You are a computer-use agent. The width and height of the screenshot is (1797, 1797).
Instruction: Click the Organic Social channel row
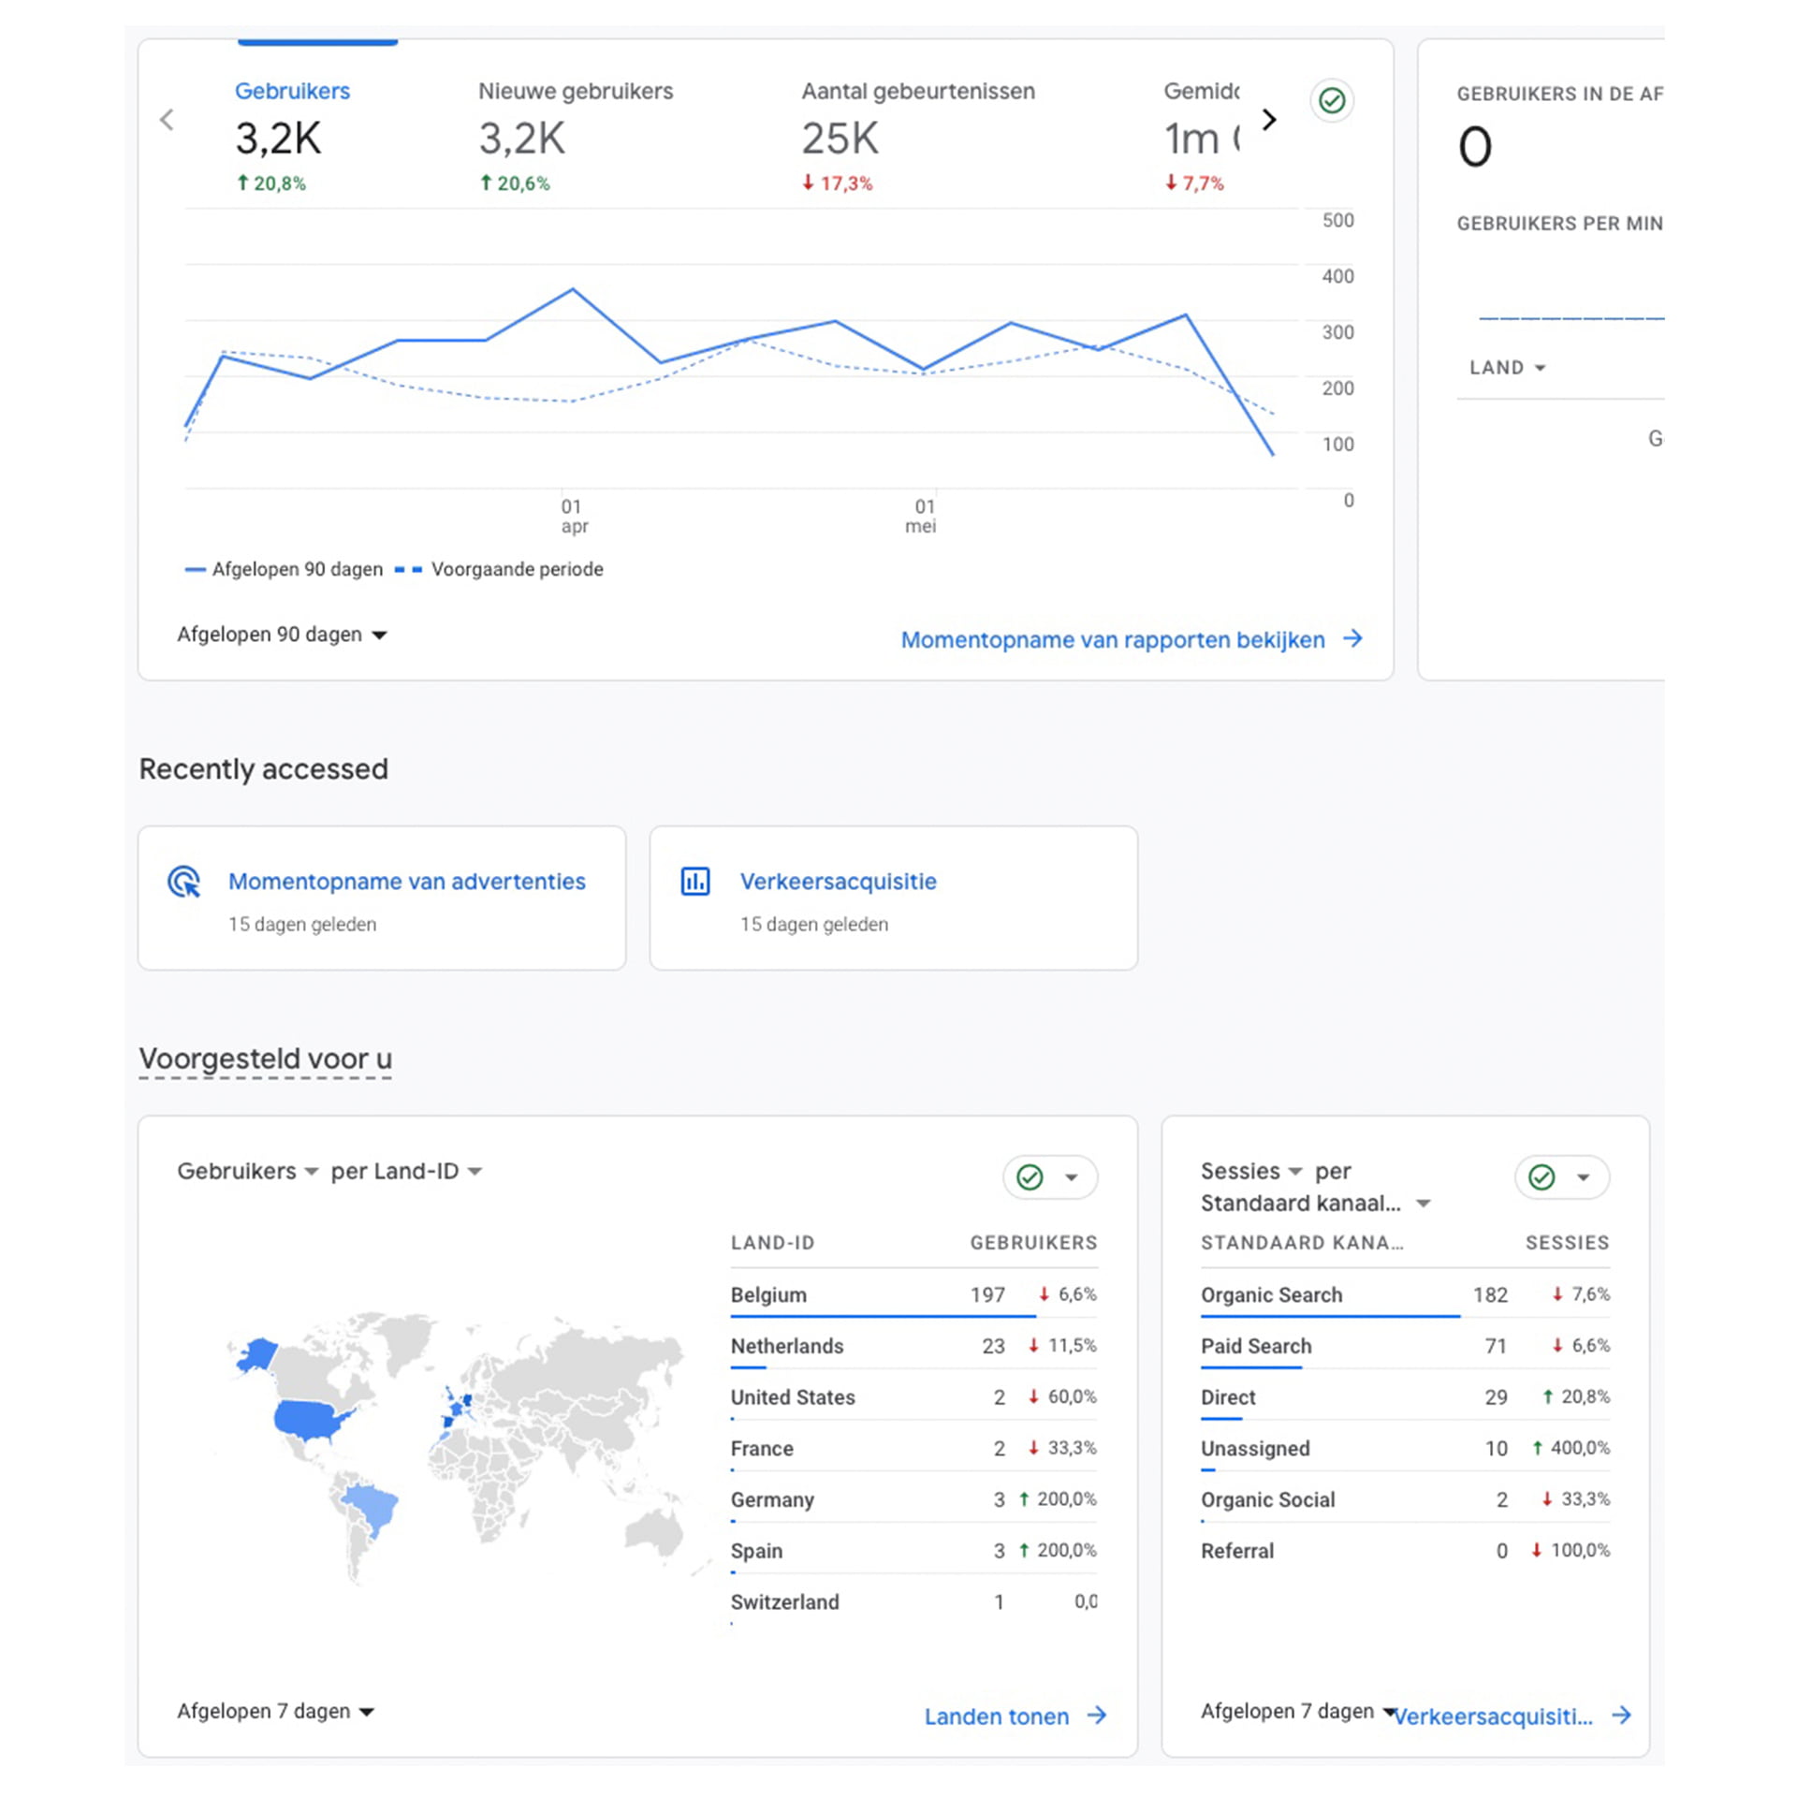[x=1405, y=1499]
